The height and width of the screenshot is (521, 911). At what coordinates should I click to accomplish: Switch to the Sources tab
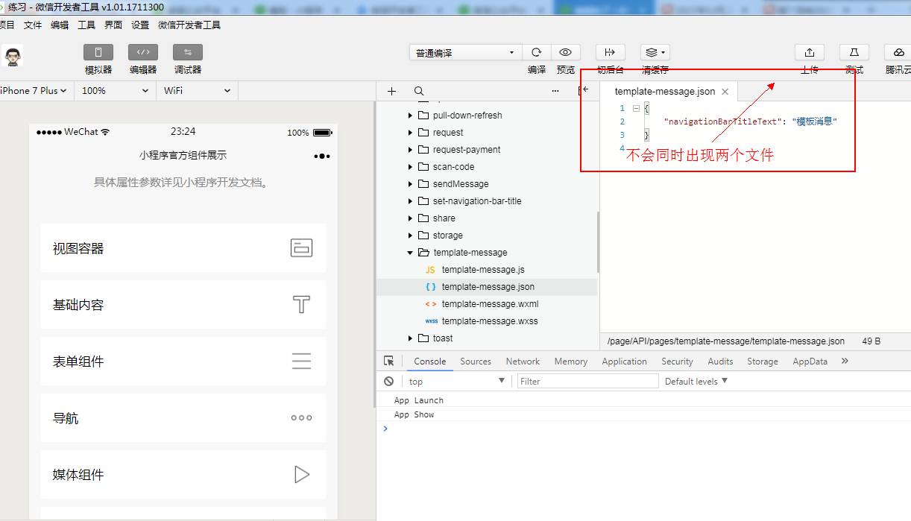[476, 361]
